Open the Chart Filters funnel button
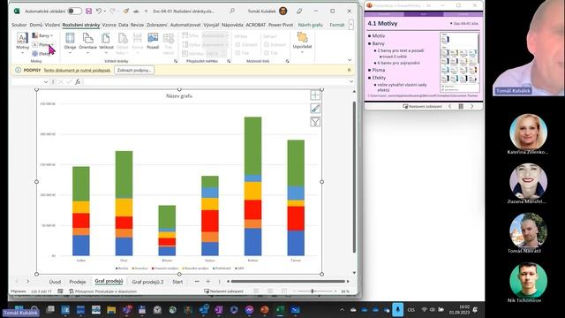565x318 pixels. click(315, 122)
